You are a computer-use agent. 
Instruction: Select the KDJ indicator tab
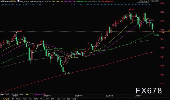[x=47, y=99]
